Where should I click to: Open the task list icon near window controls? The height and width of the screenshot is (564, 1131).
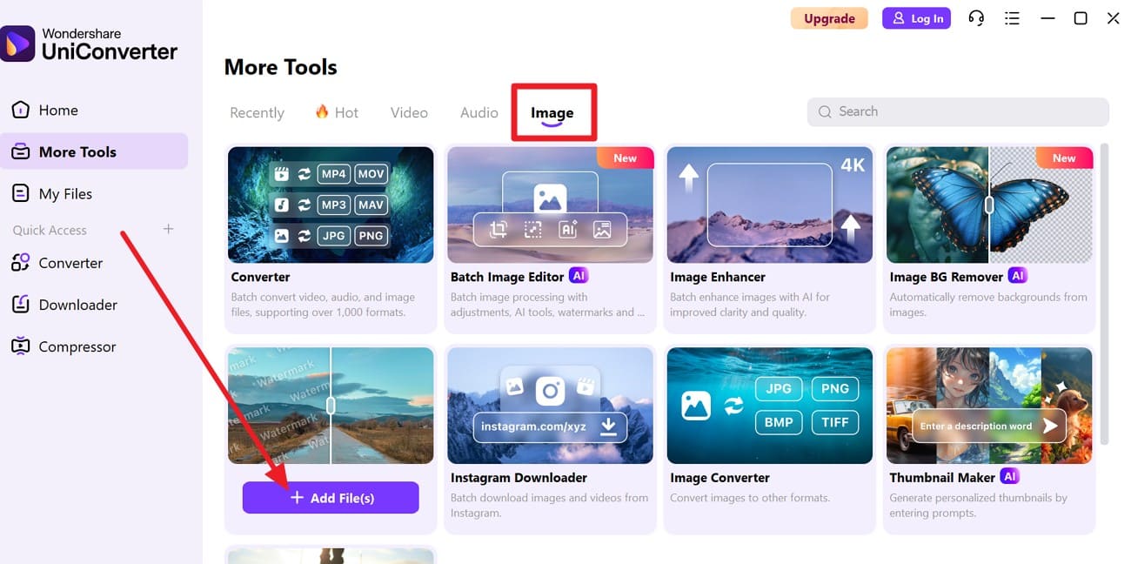point(1012,17)
